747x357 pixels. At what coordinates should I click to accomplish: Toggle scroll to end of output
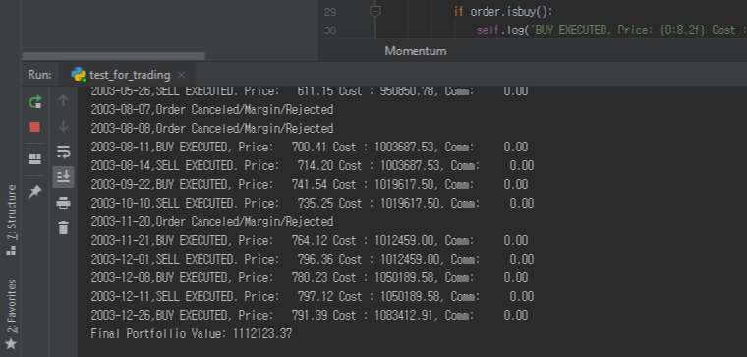pyautogui.click(x=63, y=177)
